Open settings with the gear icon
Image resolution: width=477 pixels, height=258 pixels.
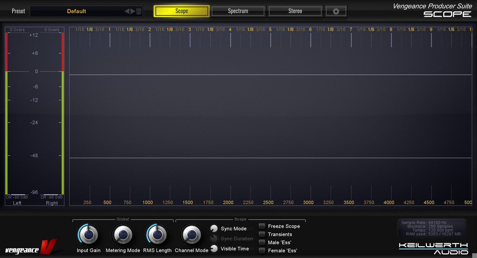(x=336, y=11)
